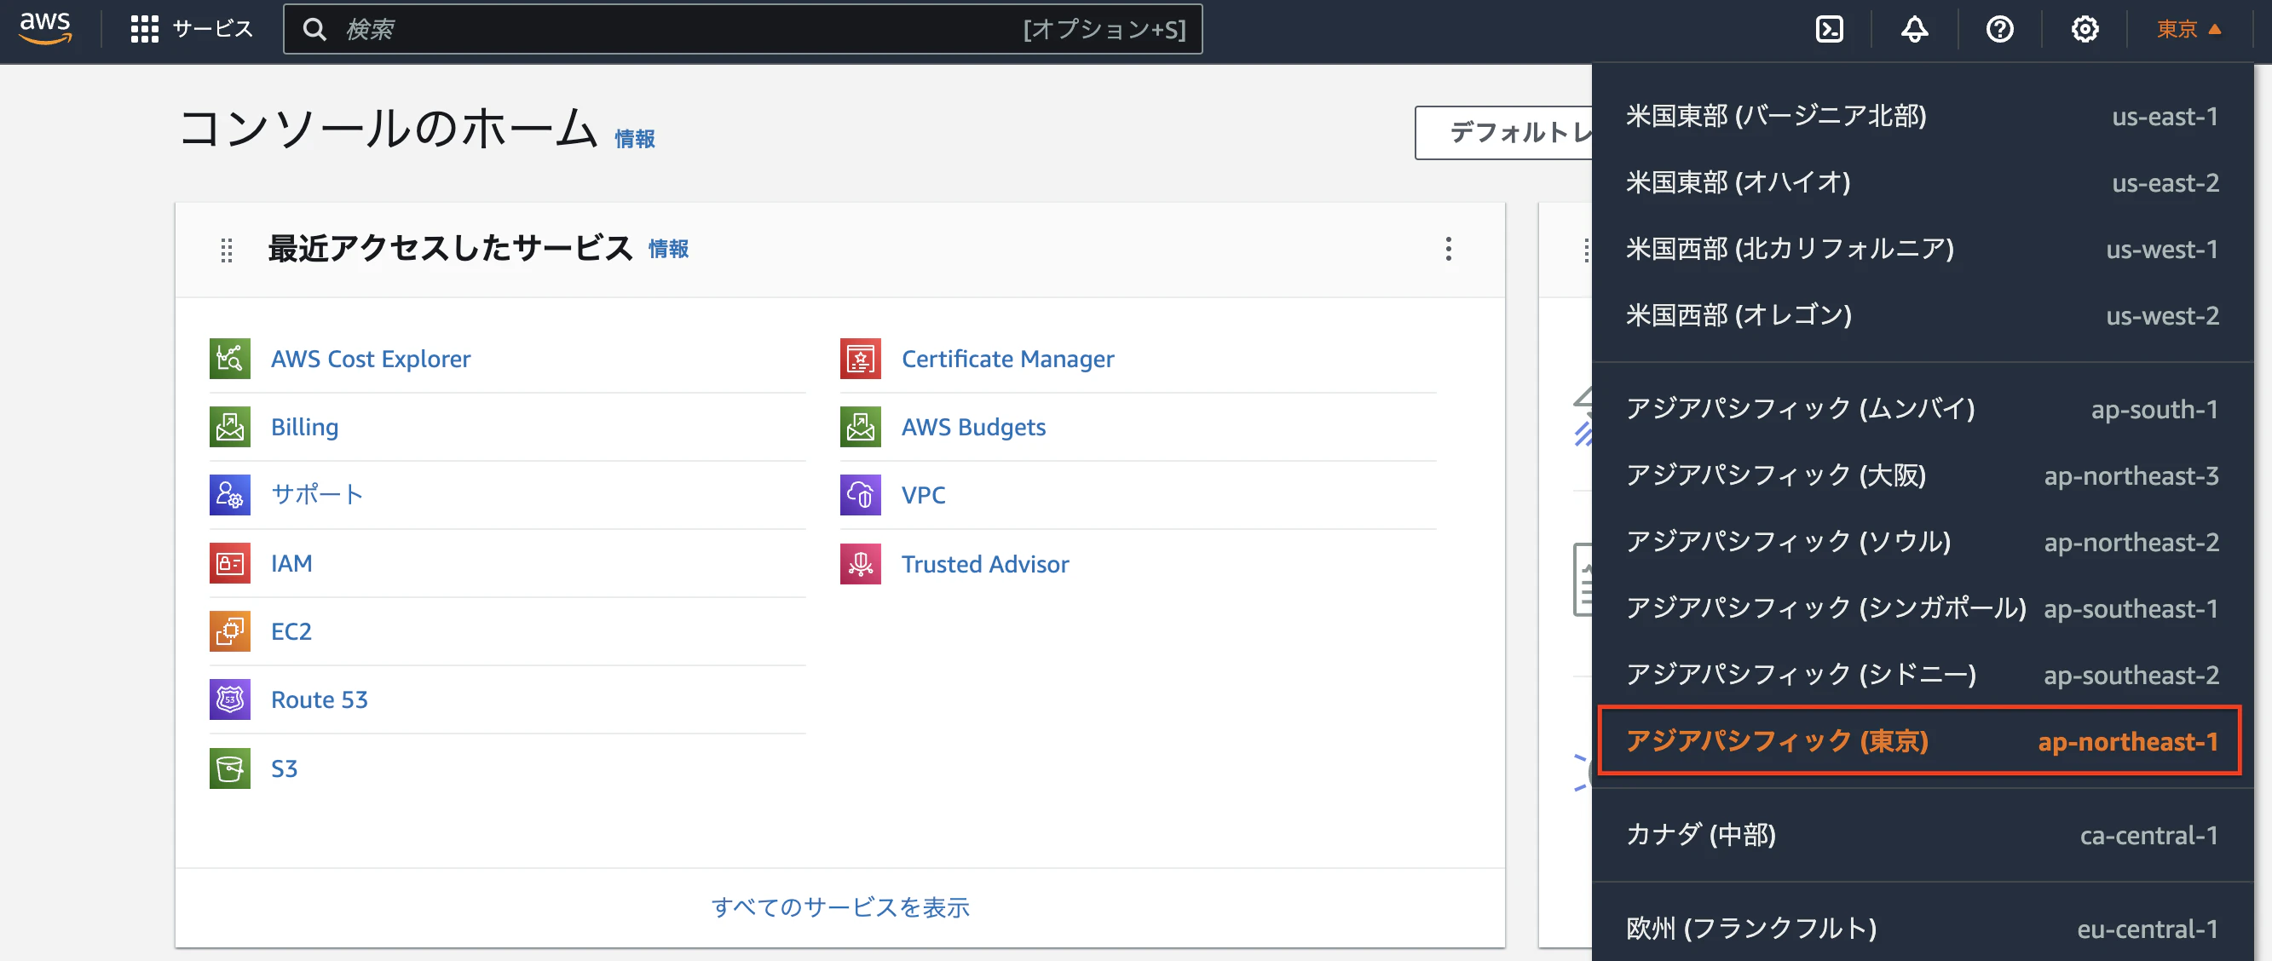
Task: Select 米国西部 (北カリフォルニア) us-west-1 region
Action: coord(1922,249)
